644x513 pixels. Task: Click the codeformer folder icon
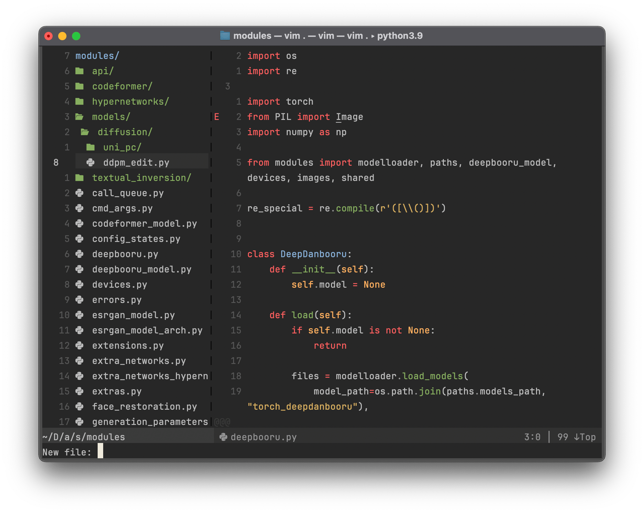point(80,86)
